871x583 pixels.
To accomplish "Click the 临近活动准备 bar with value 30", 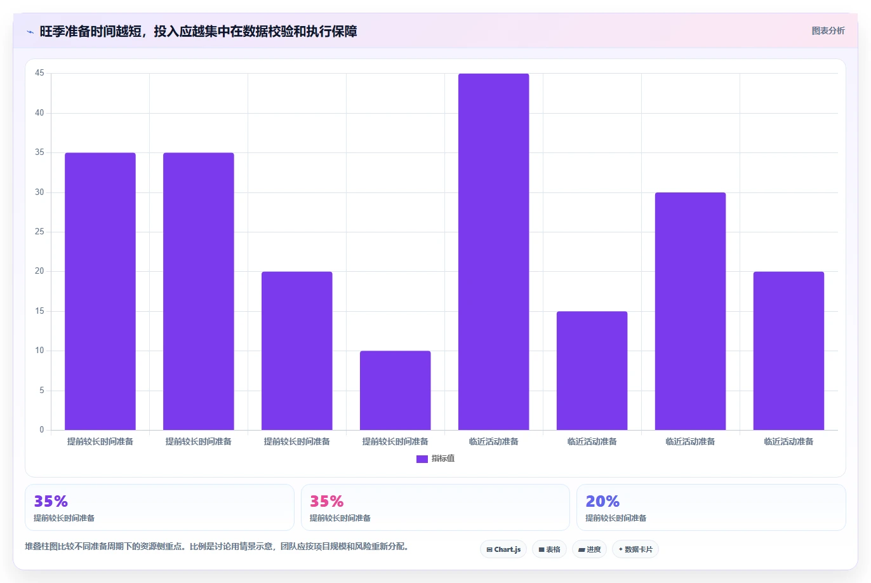I will [x=690, y=311].
